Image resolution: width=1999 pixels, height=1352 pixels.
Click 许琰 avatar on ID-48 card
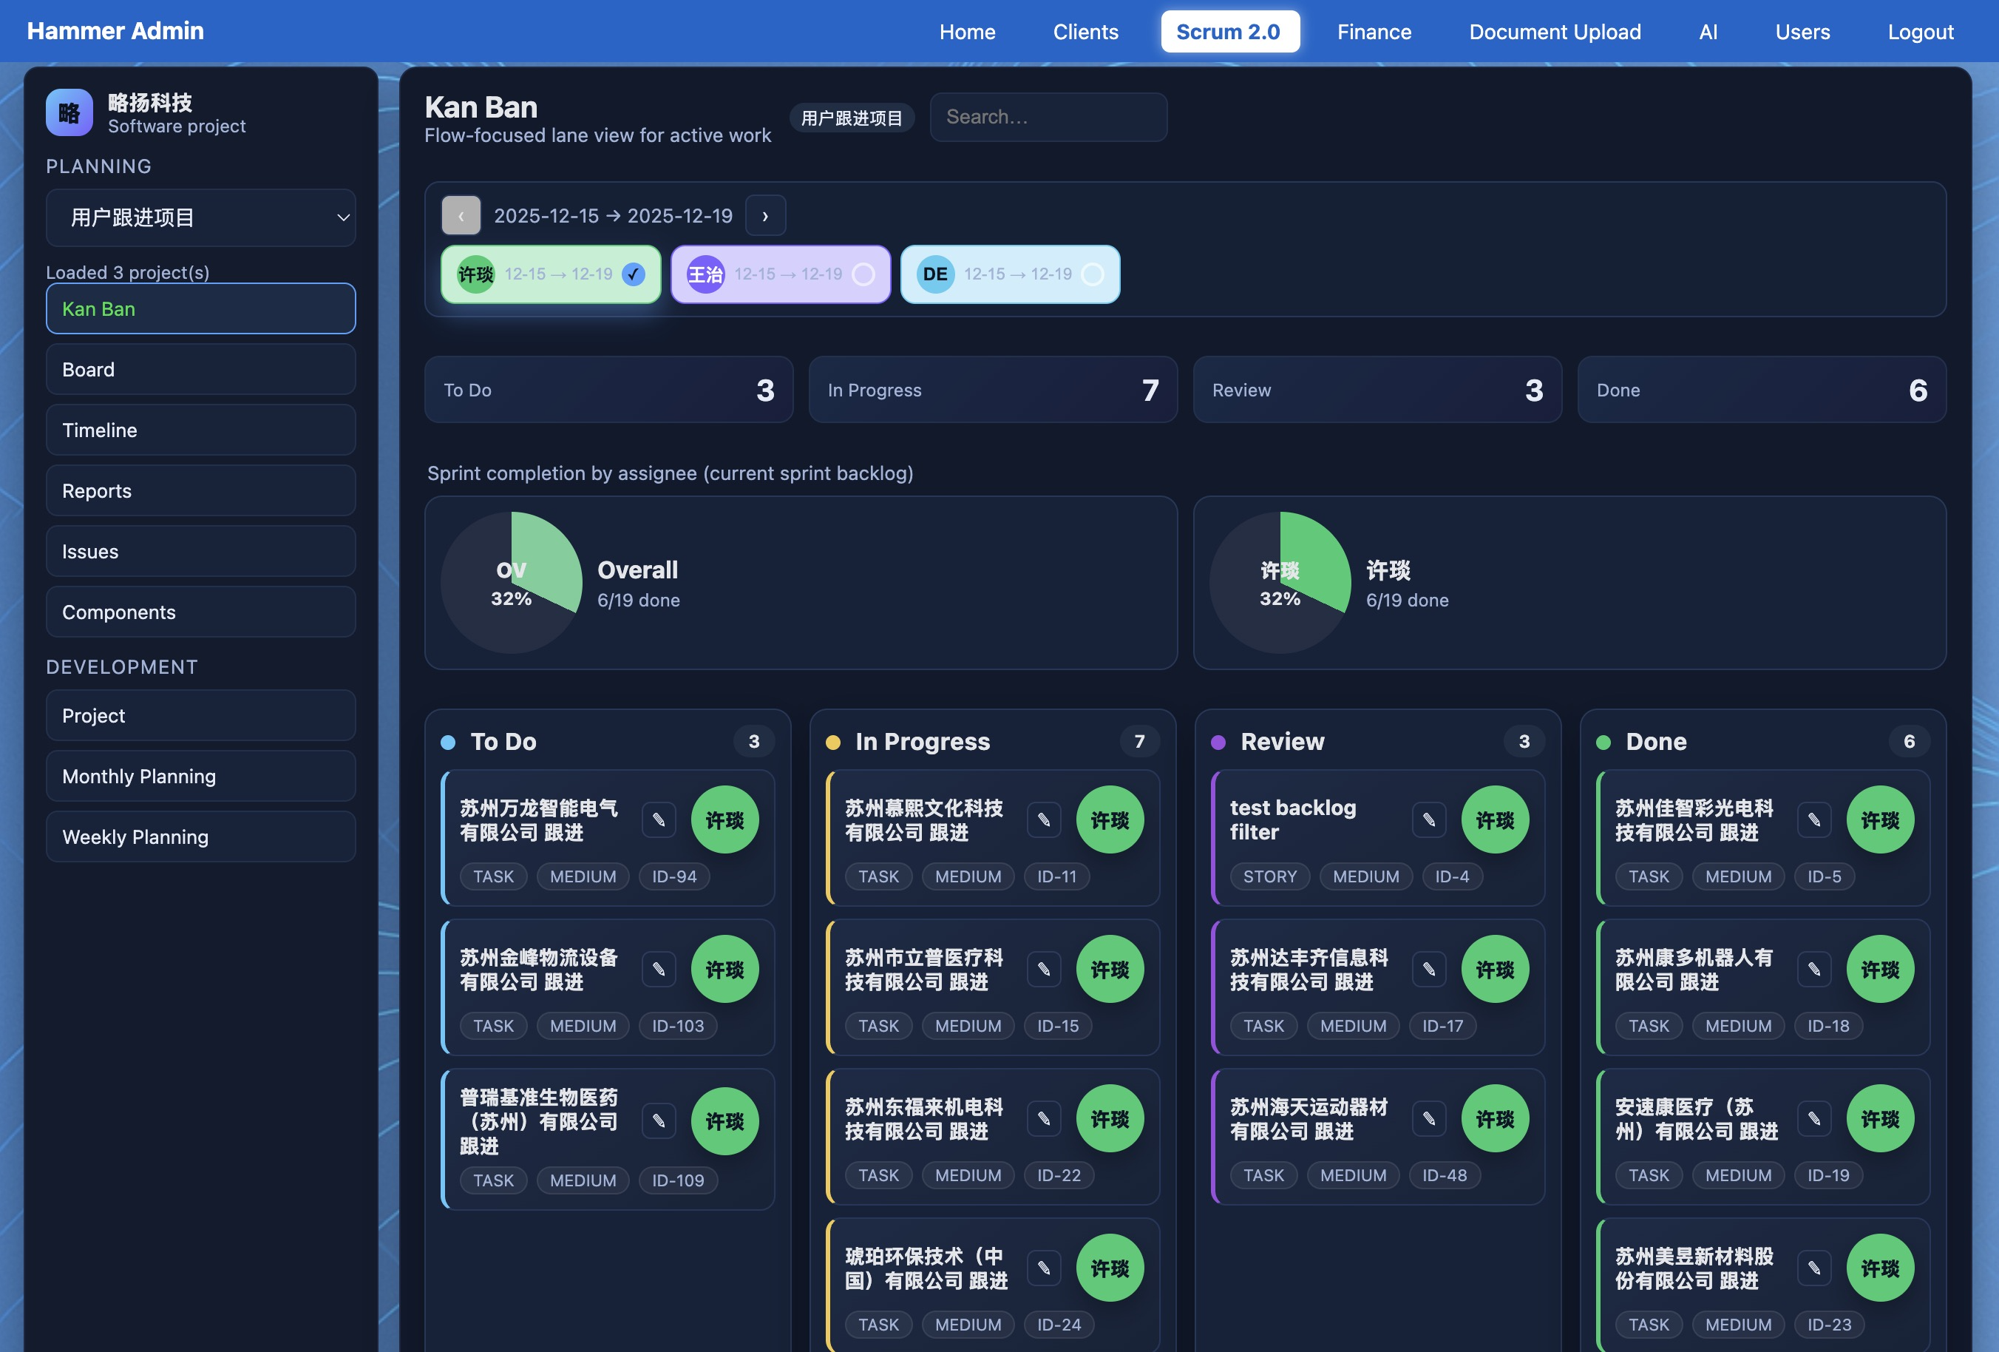[1496, 1119]
